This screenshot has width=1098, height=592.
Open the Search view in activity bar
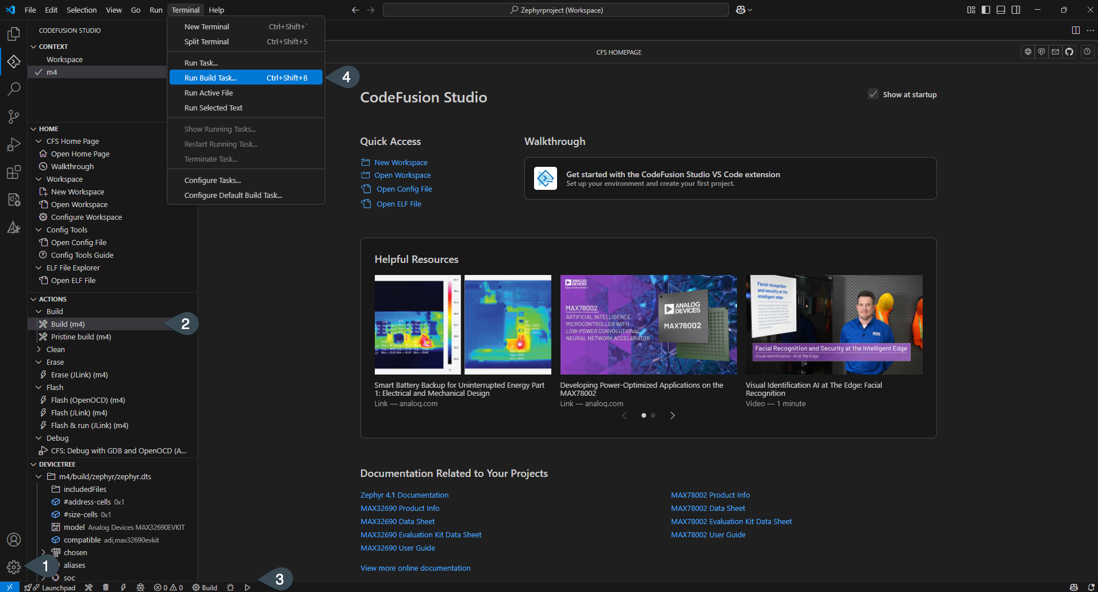(x=14, y=89)
